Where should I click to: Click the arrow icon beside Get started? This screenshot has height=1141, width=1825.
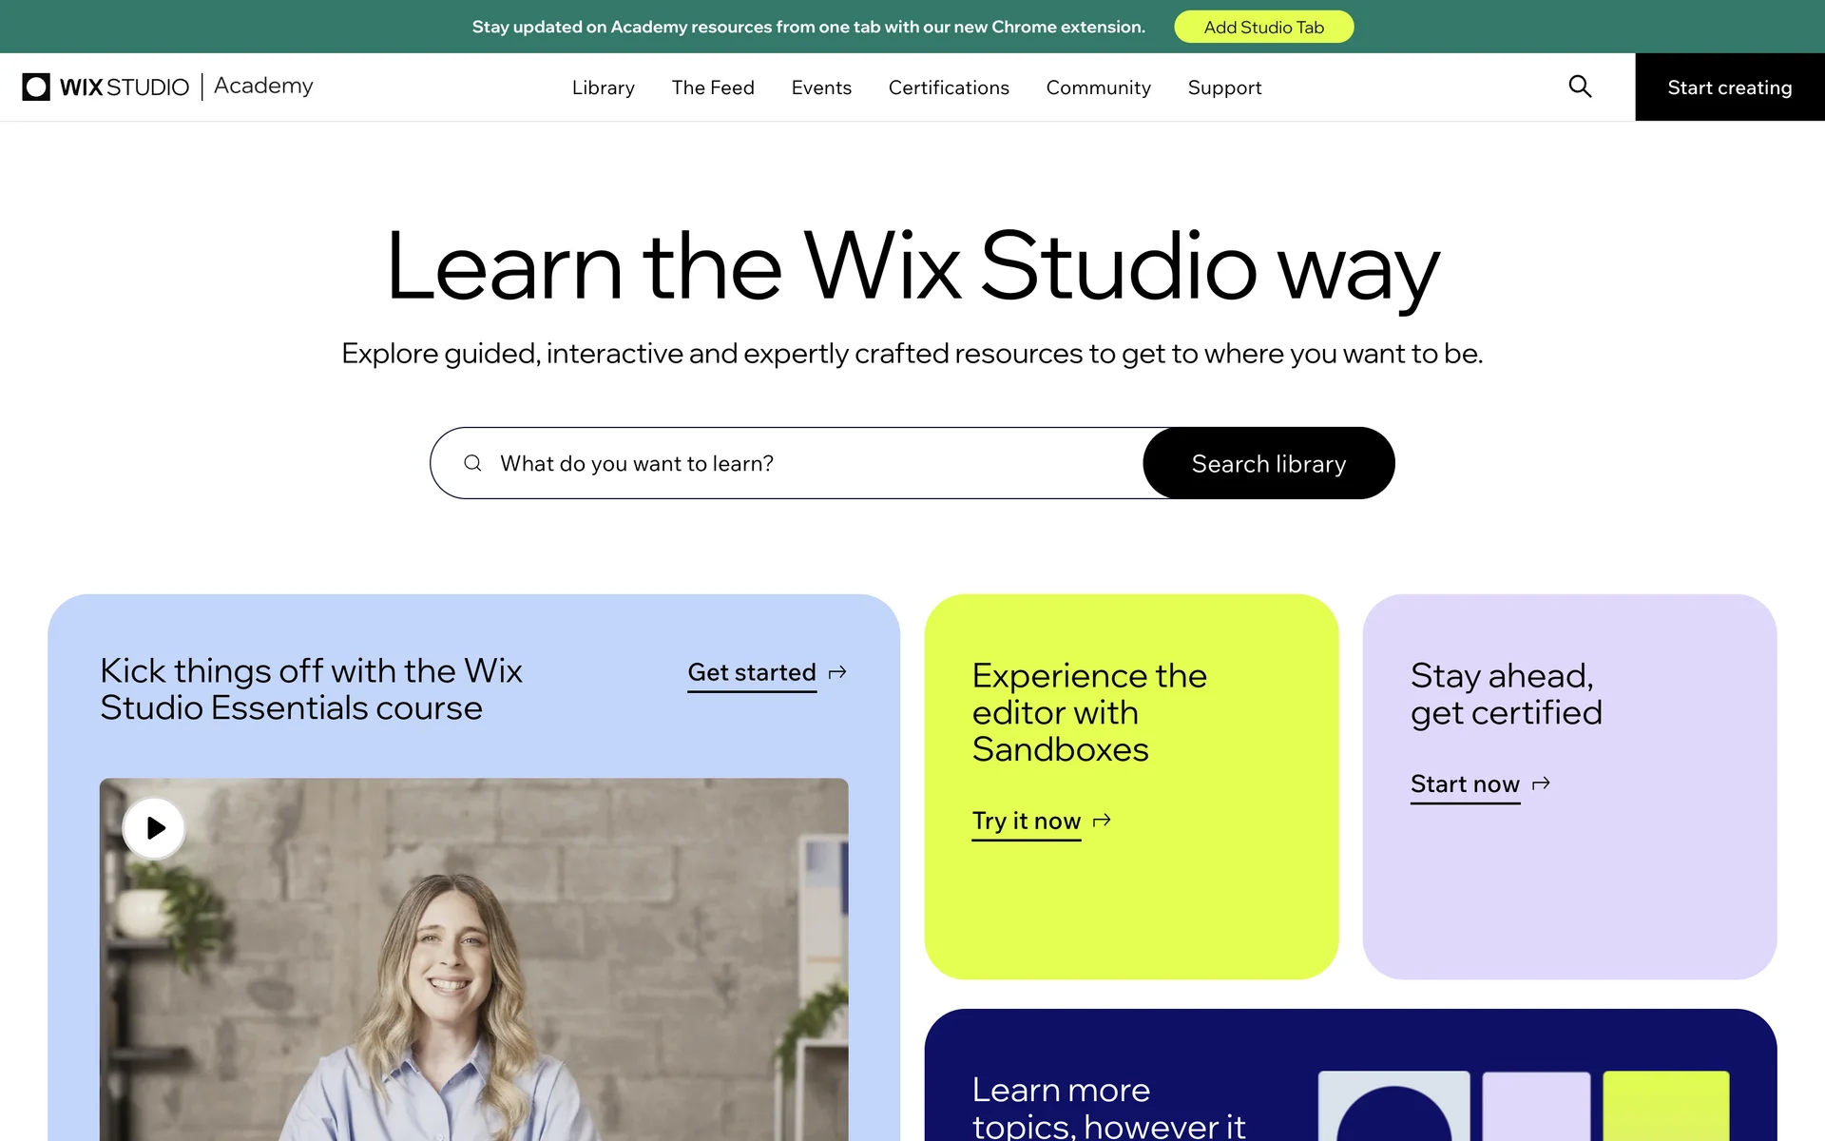(x=837, y=672)
